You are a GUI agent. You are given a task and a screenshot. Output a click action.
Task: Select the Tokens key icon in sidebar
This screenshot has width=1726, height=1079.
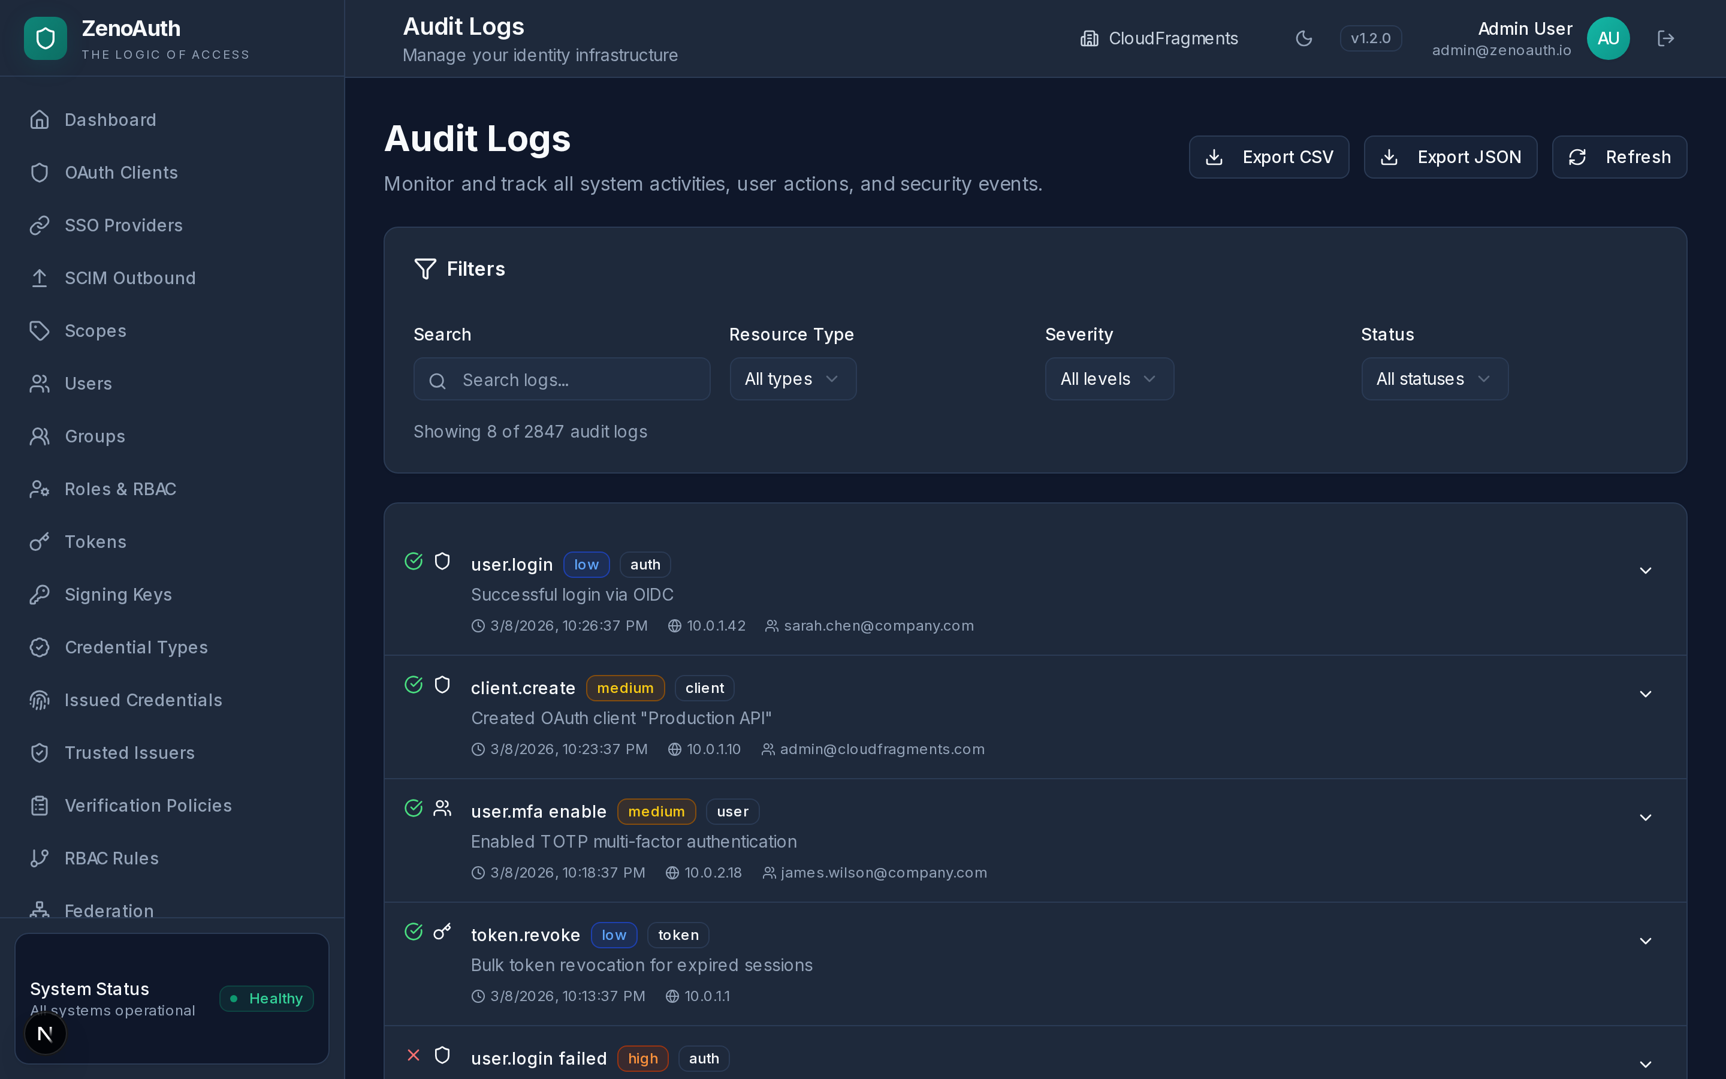(39, 542)
